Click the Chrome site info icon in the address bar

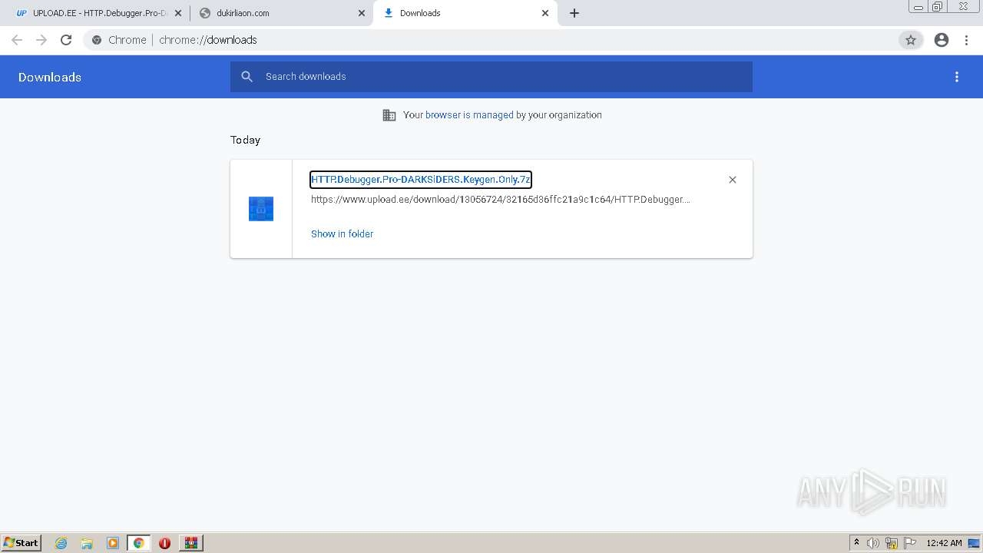click(x=97, y=40)
